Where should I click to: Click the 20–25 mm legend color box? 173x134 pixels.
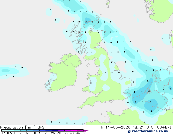tap(49, 130)
